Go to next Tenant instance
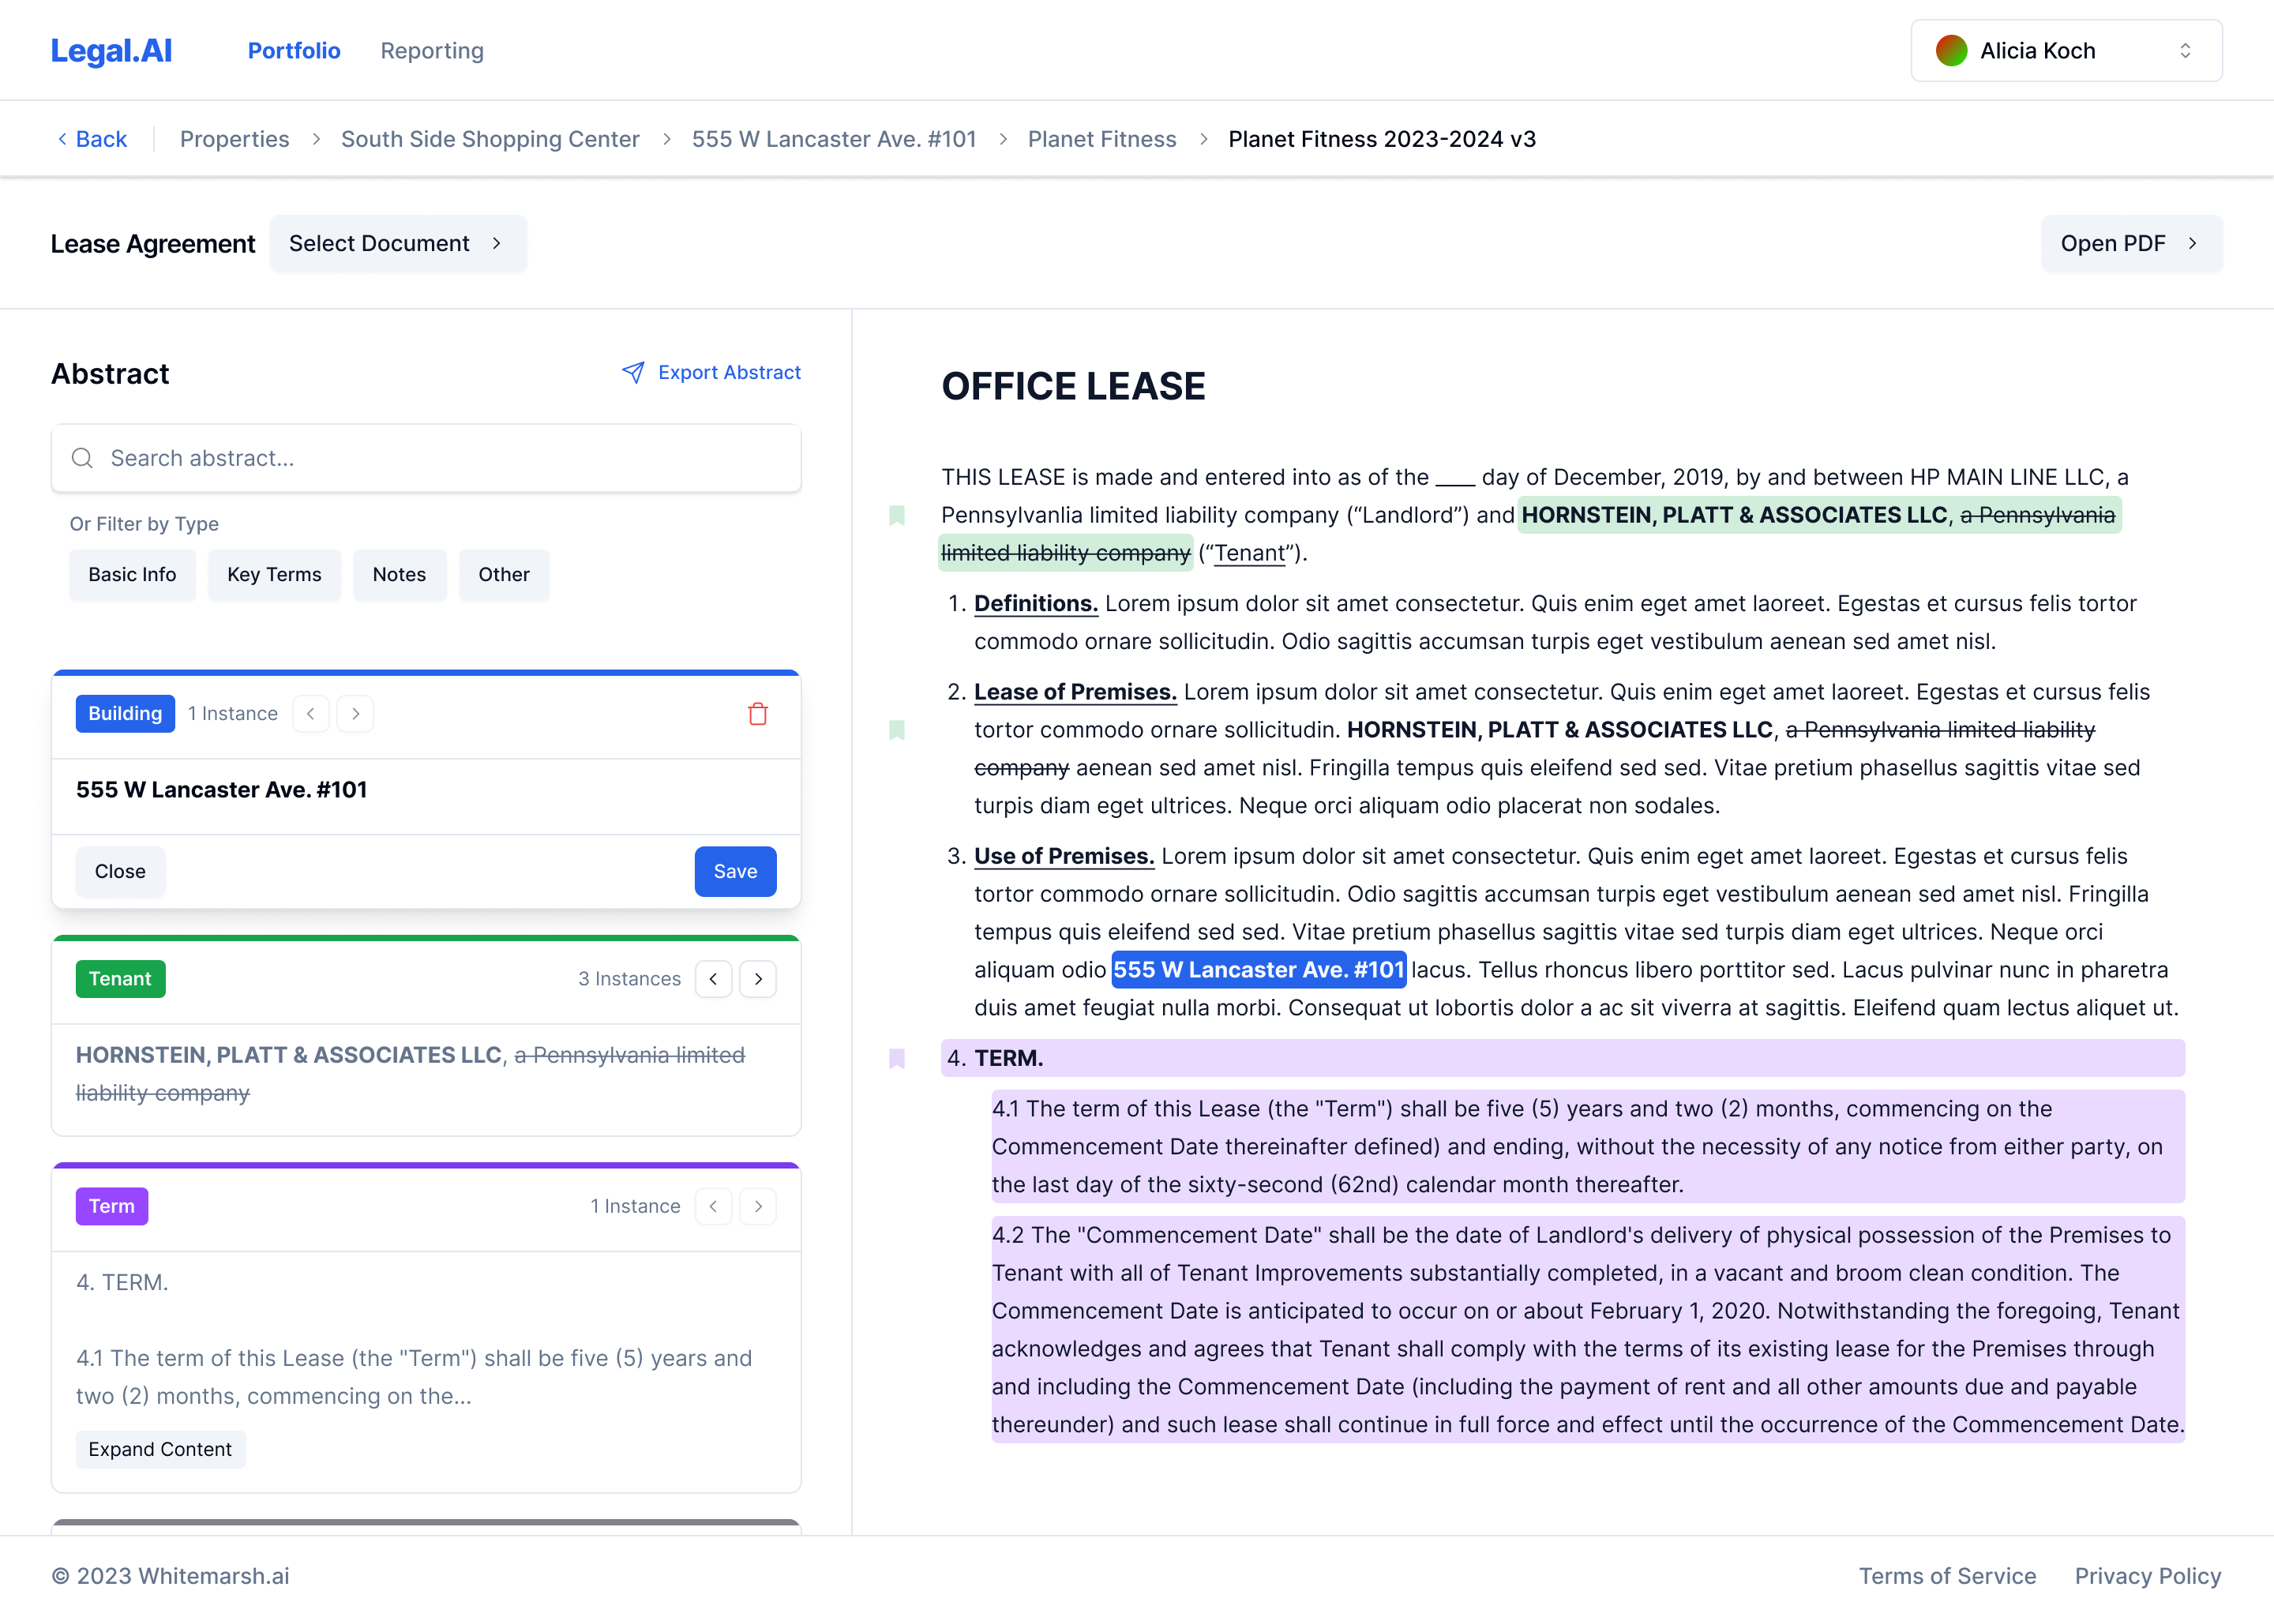 coord(759,979)
